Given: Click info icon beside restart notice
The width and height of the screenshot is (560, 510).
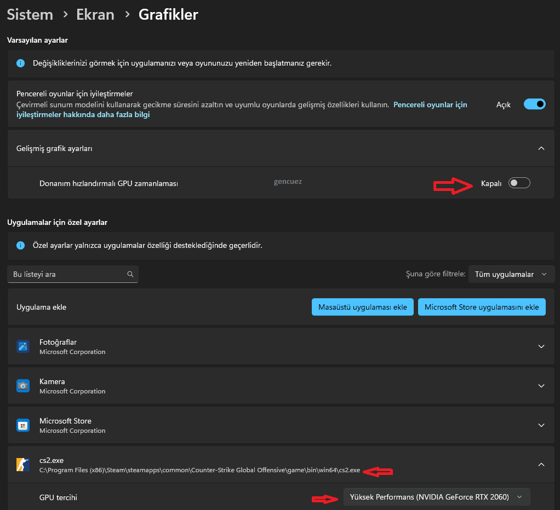Looking at the screenshot, I should (20, 63).
